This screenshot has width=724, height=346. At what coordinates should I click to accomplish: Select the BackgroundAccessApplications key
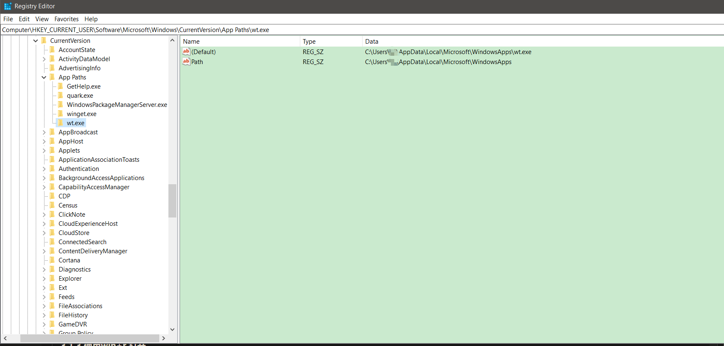[x=101, y=178]
